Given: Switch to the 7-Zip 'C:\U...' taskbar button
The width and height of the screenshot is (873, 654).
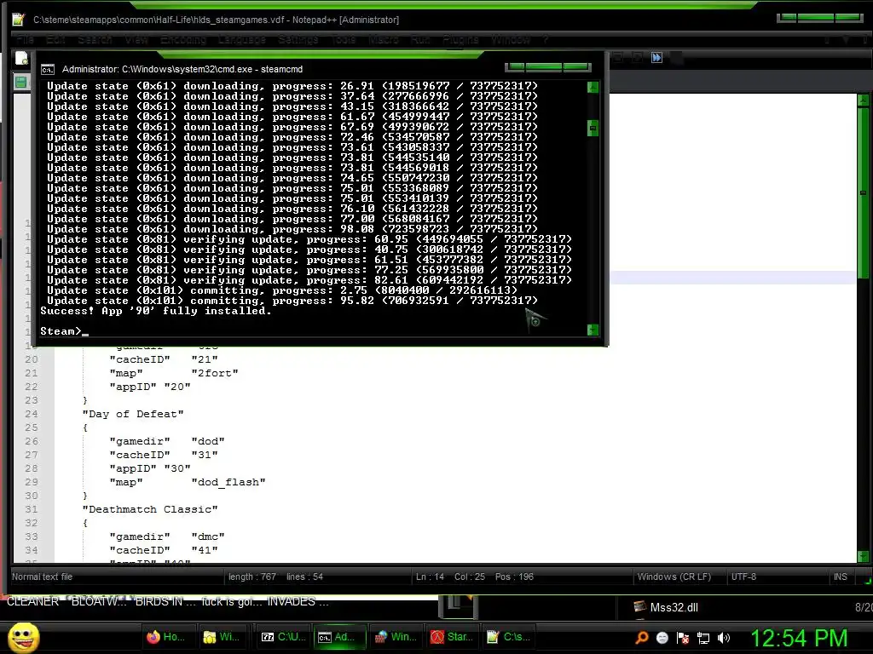Looking at the screenshot, I should [284, 637].
